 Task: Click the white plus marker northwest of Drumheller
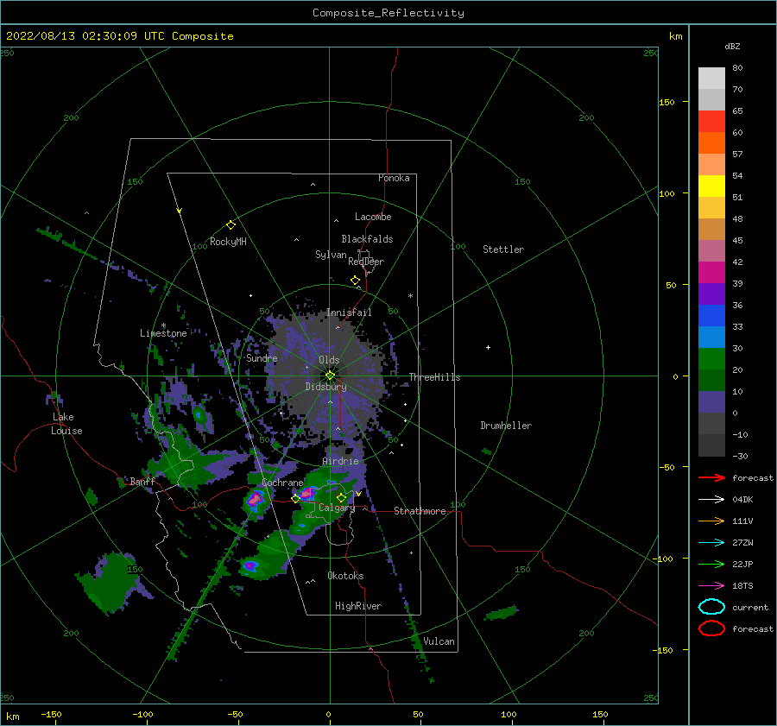tap(488, 347)
